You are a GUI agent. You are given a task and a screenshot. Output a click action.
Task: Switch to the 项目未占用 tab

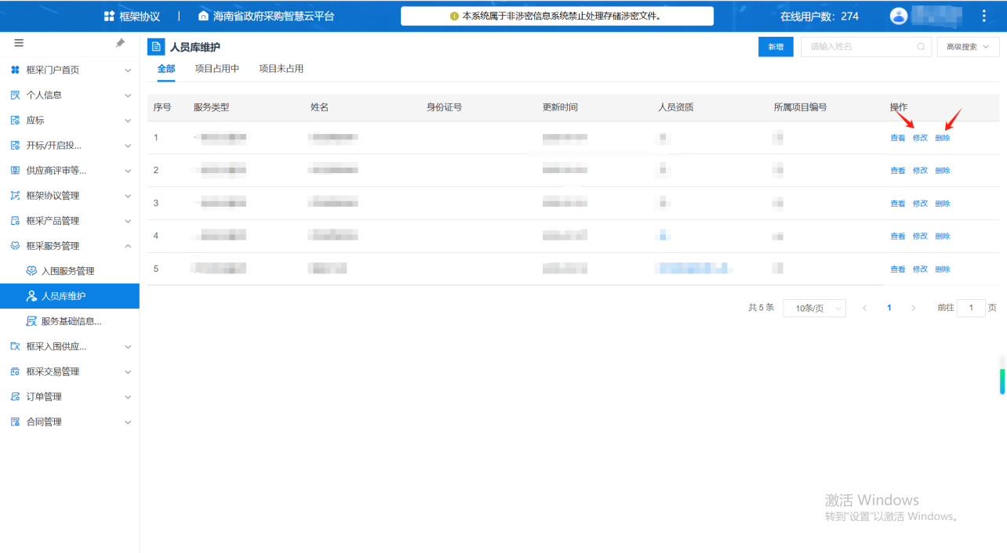[x=282, y=69]
